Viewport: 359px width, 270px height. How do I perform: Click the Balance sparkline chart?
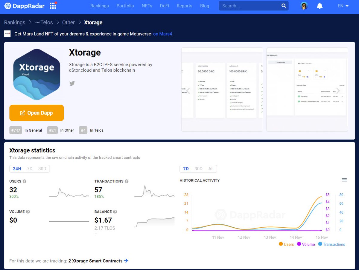click(x=154, y=223)
